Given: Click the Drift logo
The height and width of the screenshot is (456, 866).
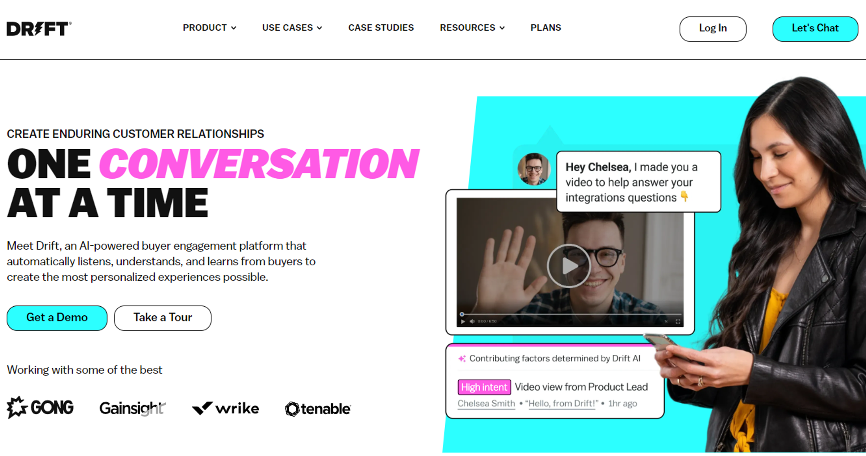Looking at the screenshot, I should (x=39, y=29).
